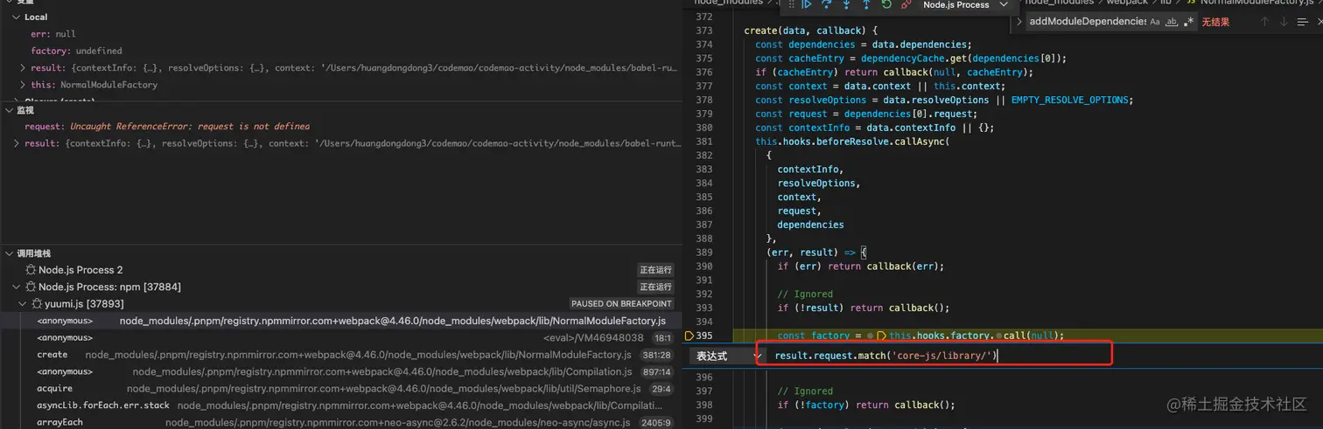Expand the result watch expression
Viewport: 1323px width, 429px height.
pyautogui.click(x=17, y=143)
